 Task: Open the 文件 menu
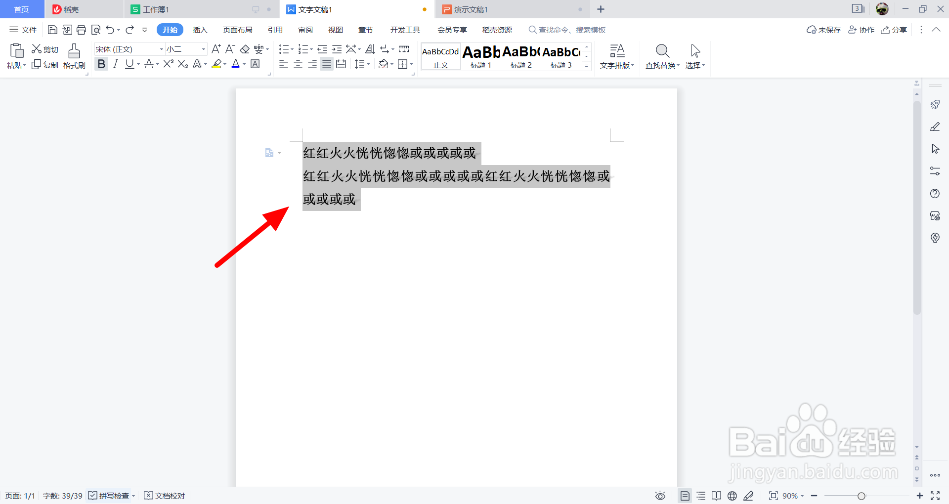[23, 30]
